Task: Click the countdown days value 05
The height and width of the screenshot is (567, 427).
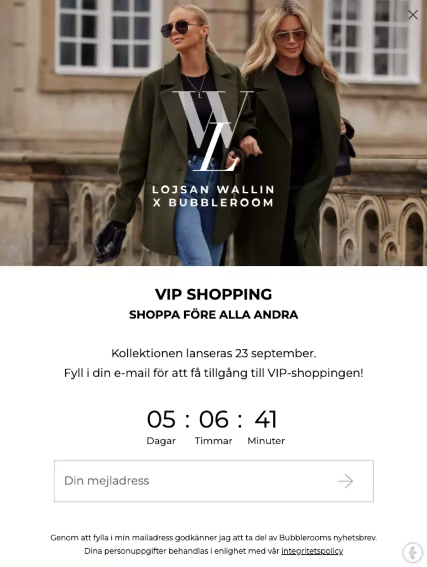Action: [161, 420]
